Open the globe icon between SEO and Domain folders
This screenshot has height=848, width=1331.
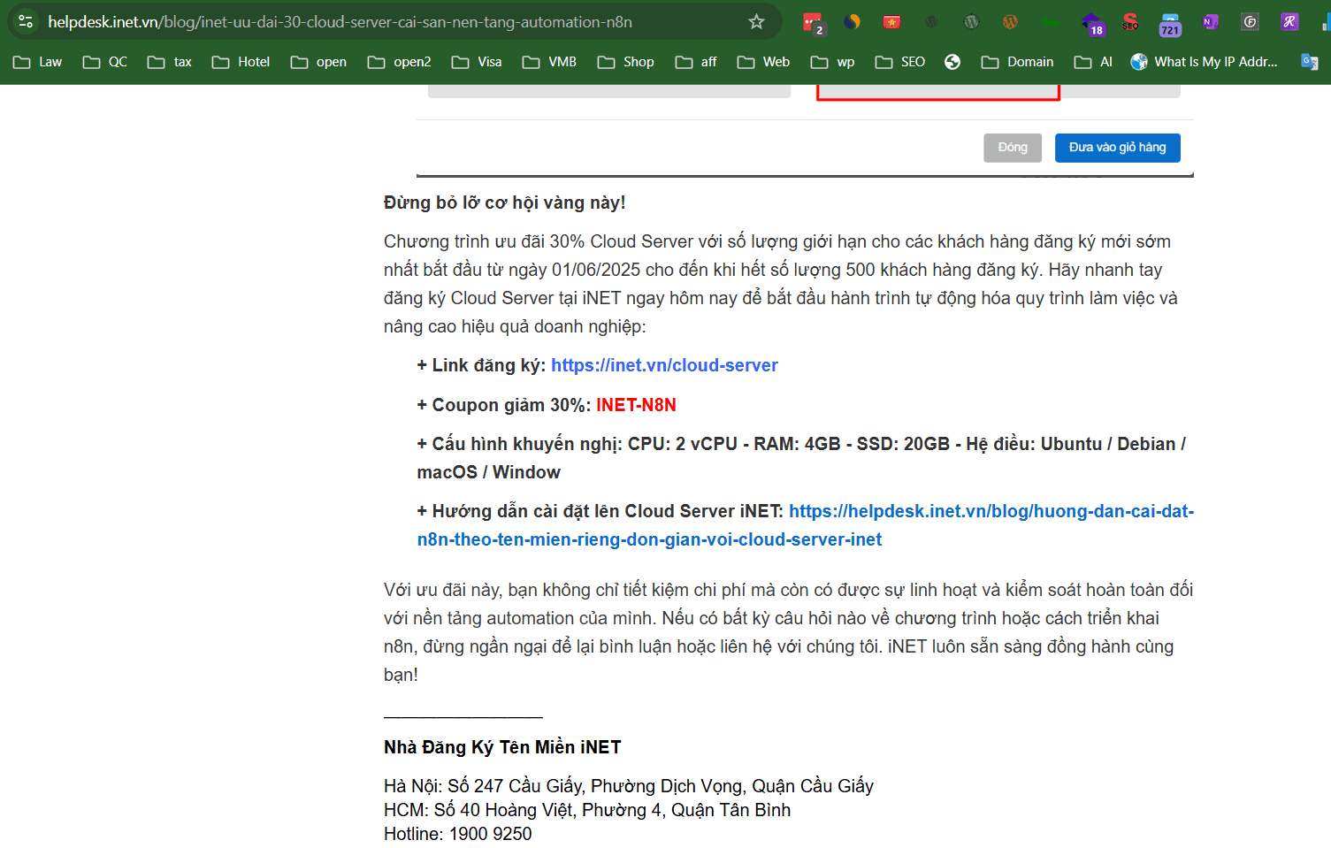click(952, 61)
